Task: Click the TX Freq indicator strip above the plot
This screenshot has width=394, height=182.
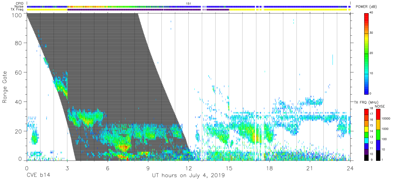Action: [189, 10]
